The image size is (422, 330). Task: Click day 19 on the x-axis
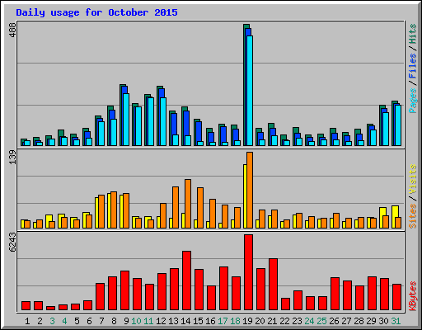tap(247, 321)
